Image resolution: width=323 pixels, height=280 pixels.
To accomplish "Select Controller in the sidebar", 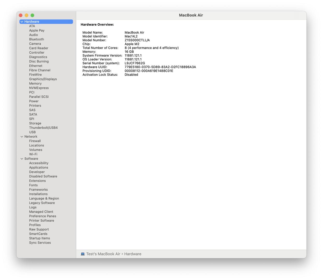I will point(37,53).
